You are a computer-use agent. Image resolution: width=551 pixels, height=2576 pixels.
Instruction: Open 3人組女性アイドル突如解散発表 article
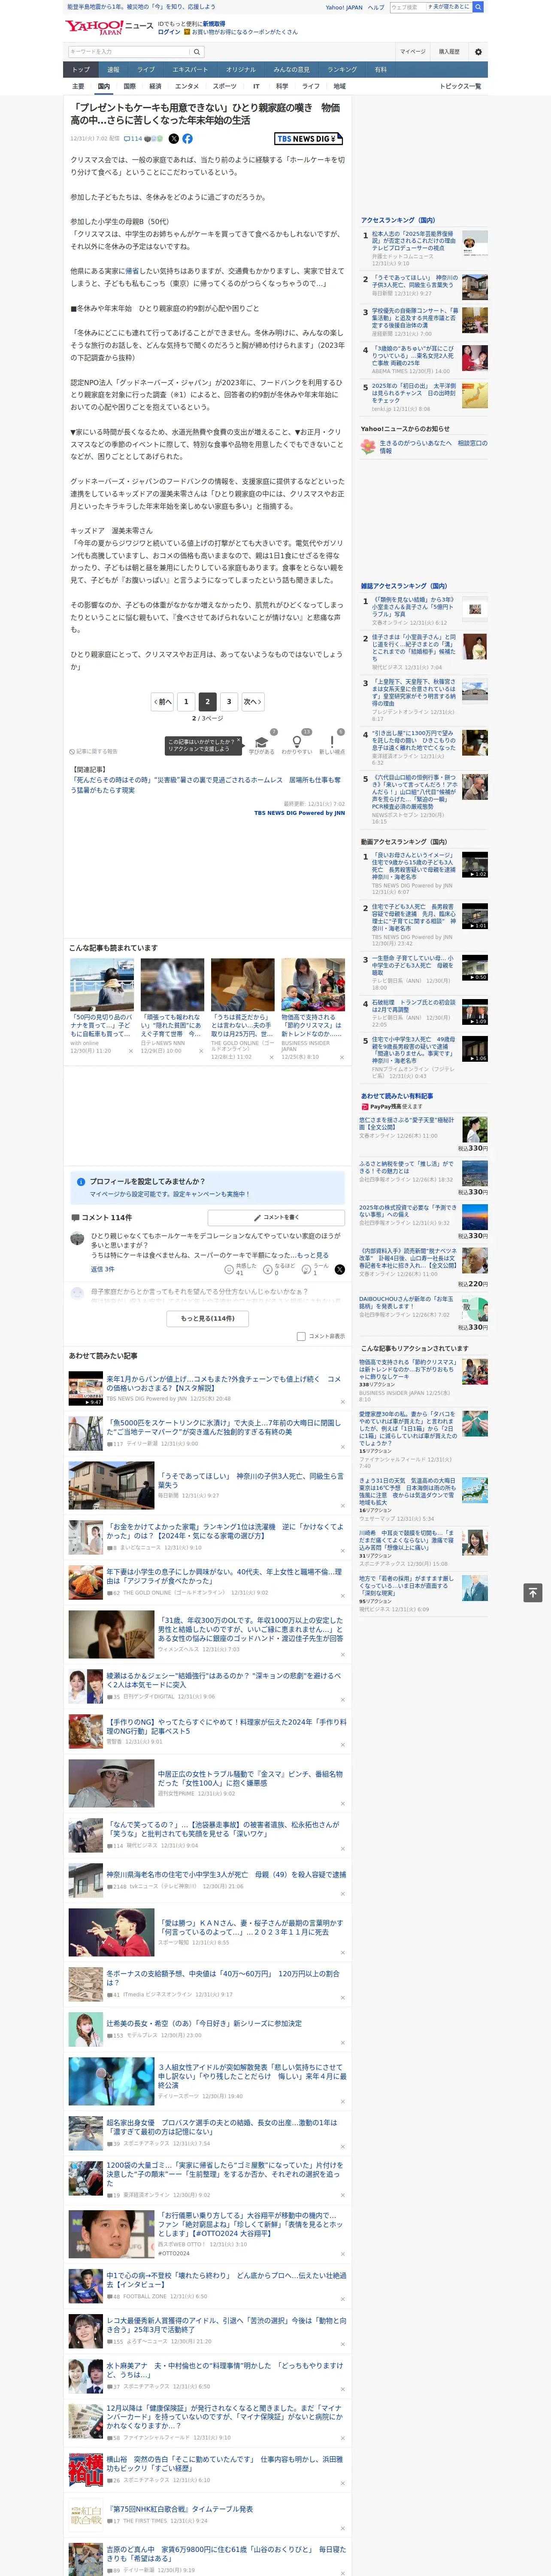251,2075
